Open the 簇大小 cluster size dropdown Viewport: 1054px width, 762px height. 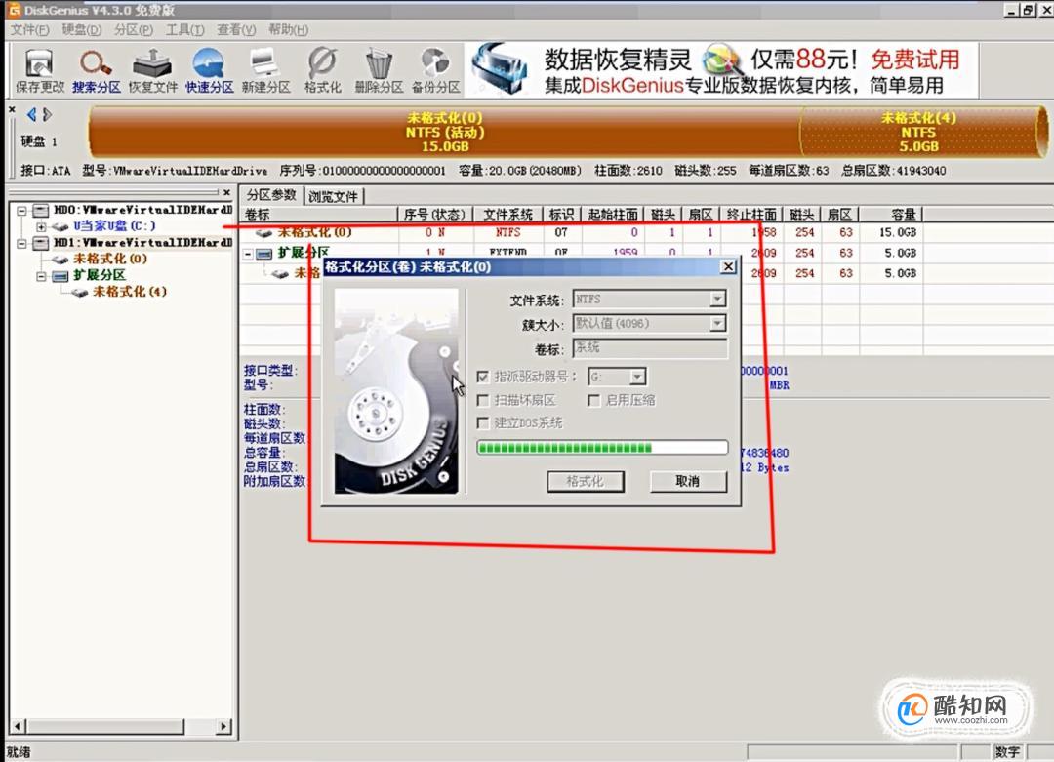[718, 324]
